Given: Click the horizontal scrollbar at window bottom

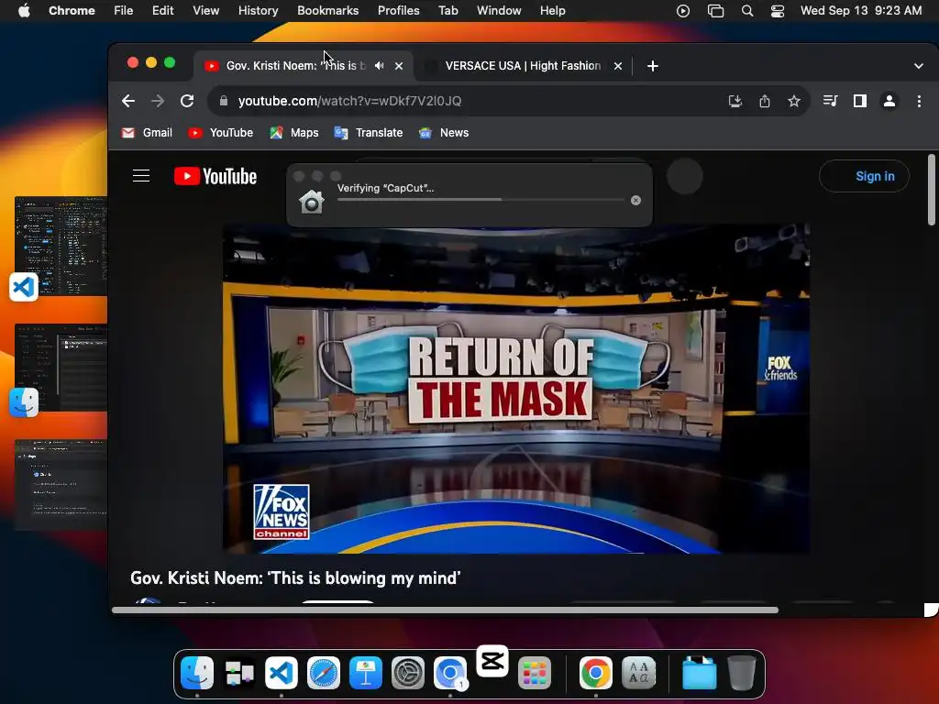Looking at the screenshot, I should pyautogui.click(x=445, y=610).
